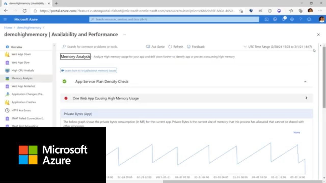
Task: Click the Feedback smiley in diagnostics toolbar
Action: [x=189, y=47]
